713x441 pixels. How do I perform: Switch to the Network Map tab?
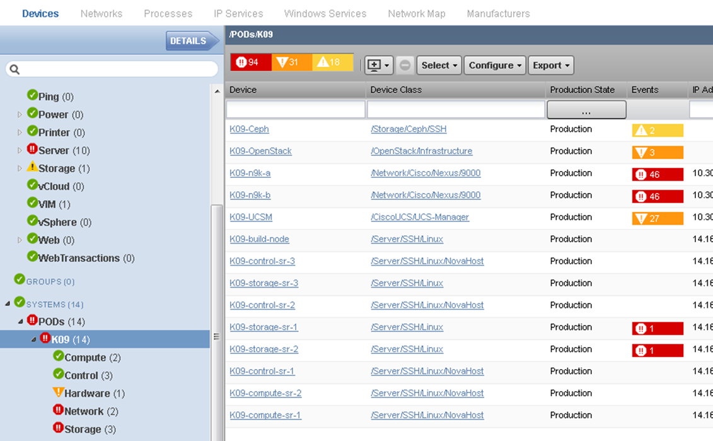[x=416, y=13]
